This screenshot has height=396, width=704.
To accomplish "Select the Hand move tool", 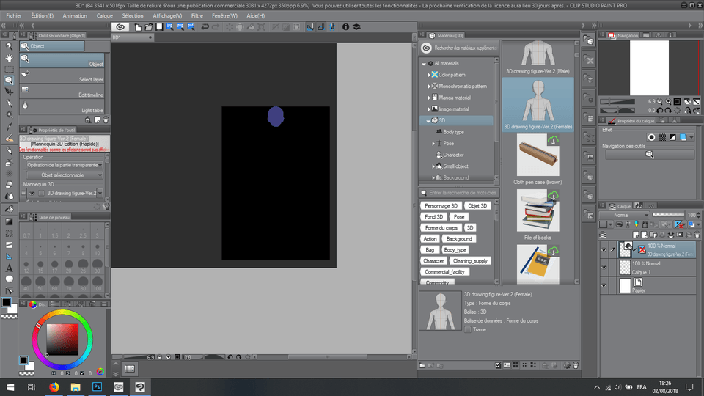I will (x=9, y=58).
